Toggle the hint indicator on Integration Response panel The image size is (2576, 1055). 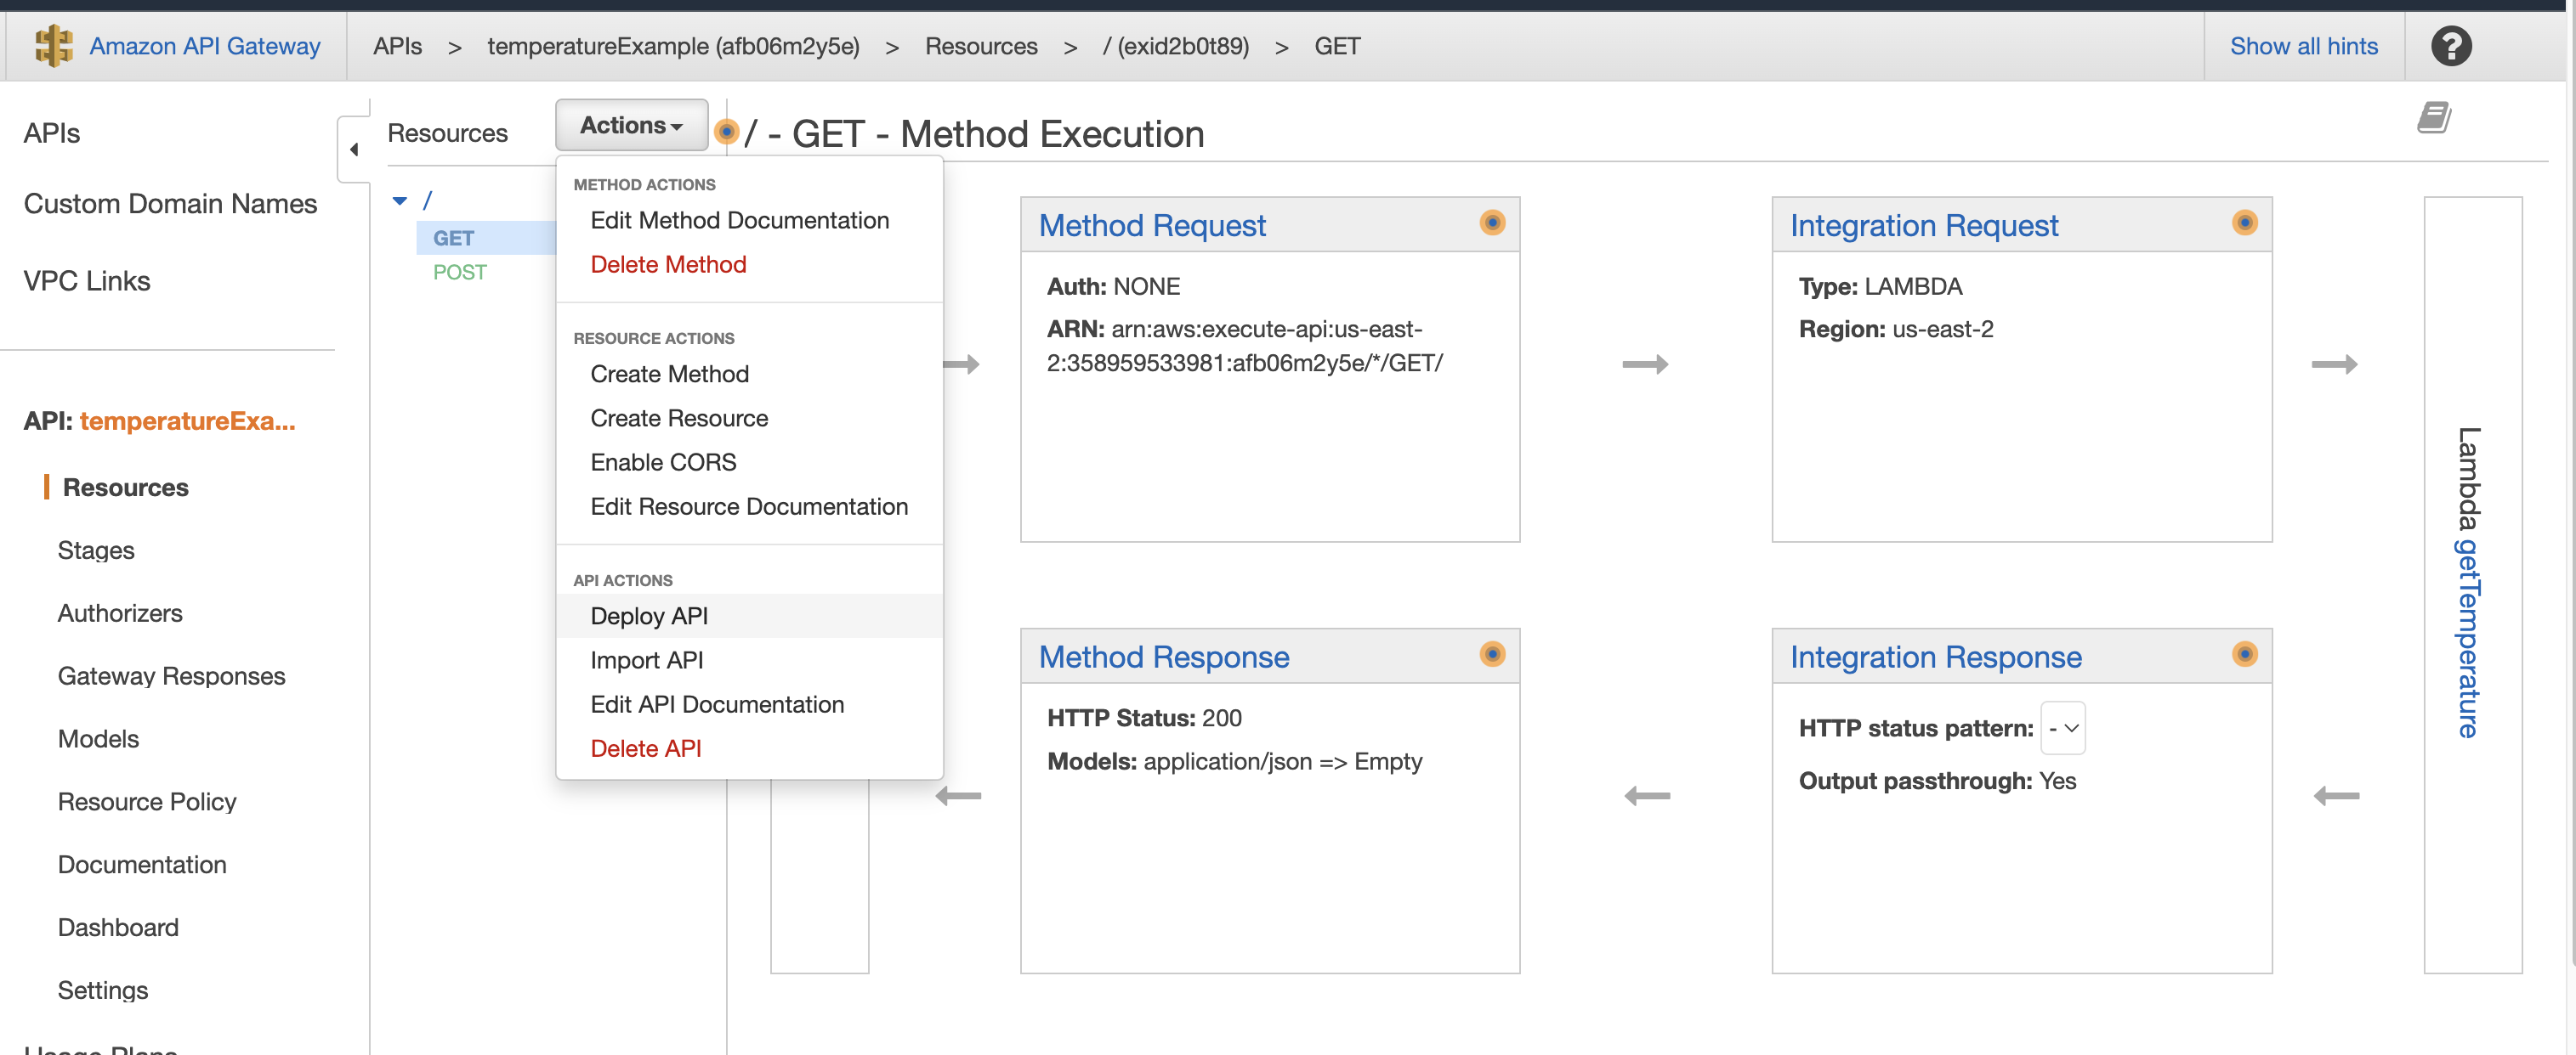[2245, 656]
